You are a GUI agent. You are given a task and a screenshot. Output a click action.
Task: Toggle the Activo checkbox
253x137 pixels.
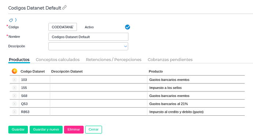pos(128,27)
